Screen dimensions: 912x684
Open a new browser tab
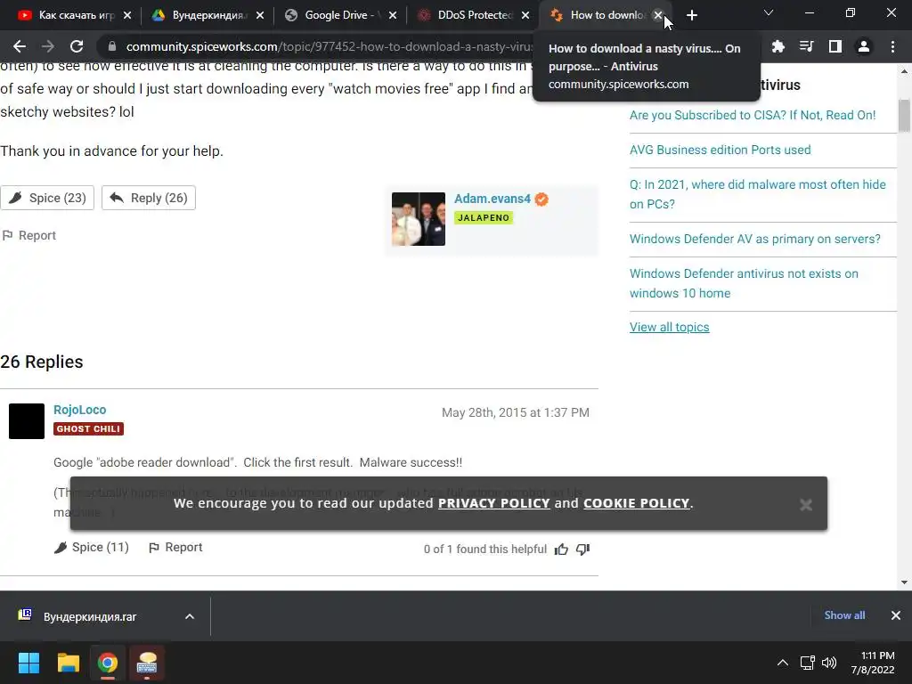691,15
